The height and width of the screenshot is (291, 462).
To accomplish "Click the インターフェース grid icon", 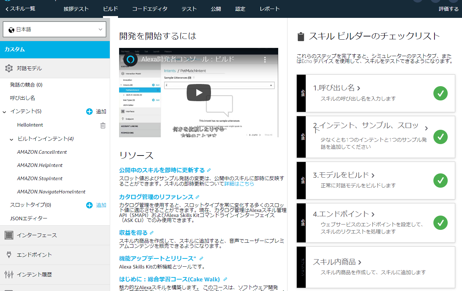I will [x=9, y=235].
